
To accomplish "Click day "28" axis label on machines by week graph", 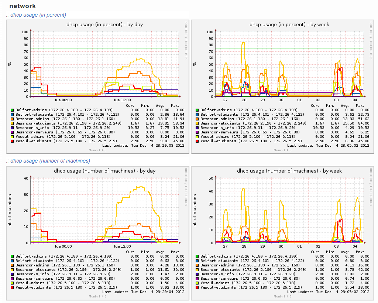I will pyautogui.click(x=244, y=246).
